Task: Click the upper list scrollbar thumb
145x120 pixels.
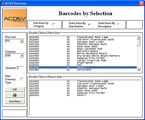Action: coord(138,43)
